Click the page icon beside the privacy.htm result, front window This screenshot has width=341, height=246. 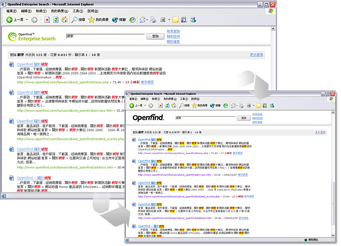coord(134,161)
